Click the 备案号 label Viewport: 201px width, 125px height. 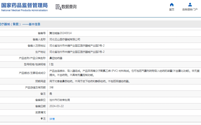[42, 33]
